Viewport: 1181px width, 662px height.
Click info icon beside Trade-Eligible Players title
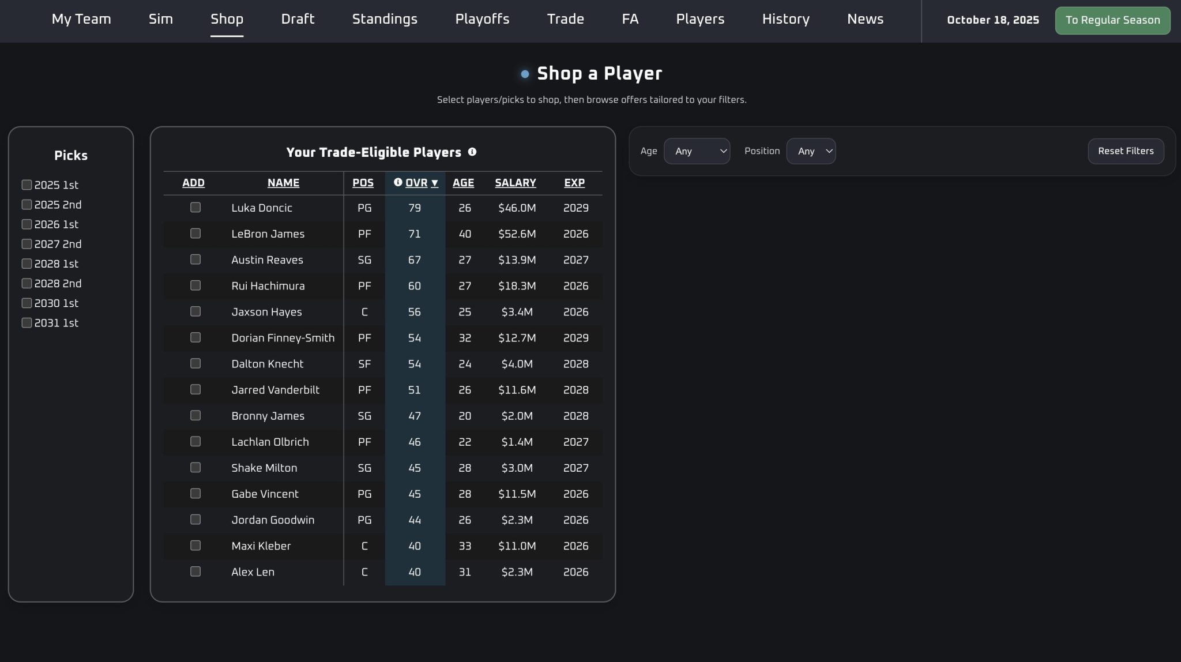[472, 152]
